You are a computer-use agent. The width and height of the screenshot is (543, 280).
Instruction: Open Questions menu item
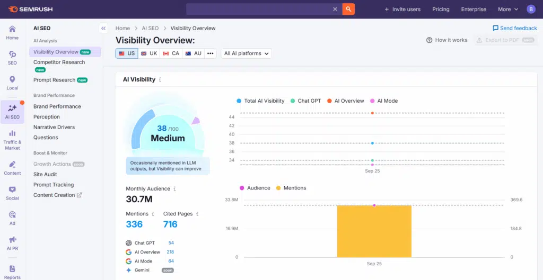[x=46, y=138]
